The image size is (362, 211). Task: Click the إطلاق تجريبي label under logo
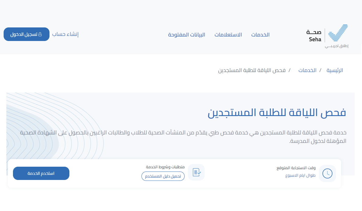pos(337,46)
